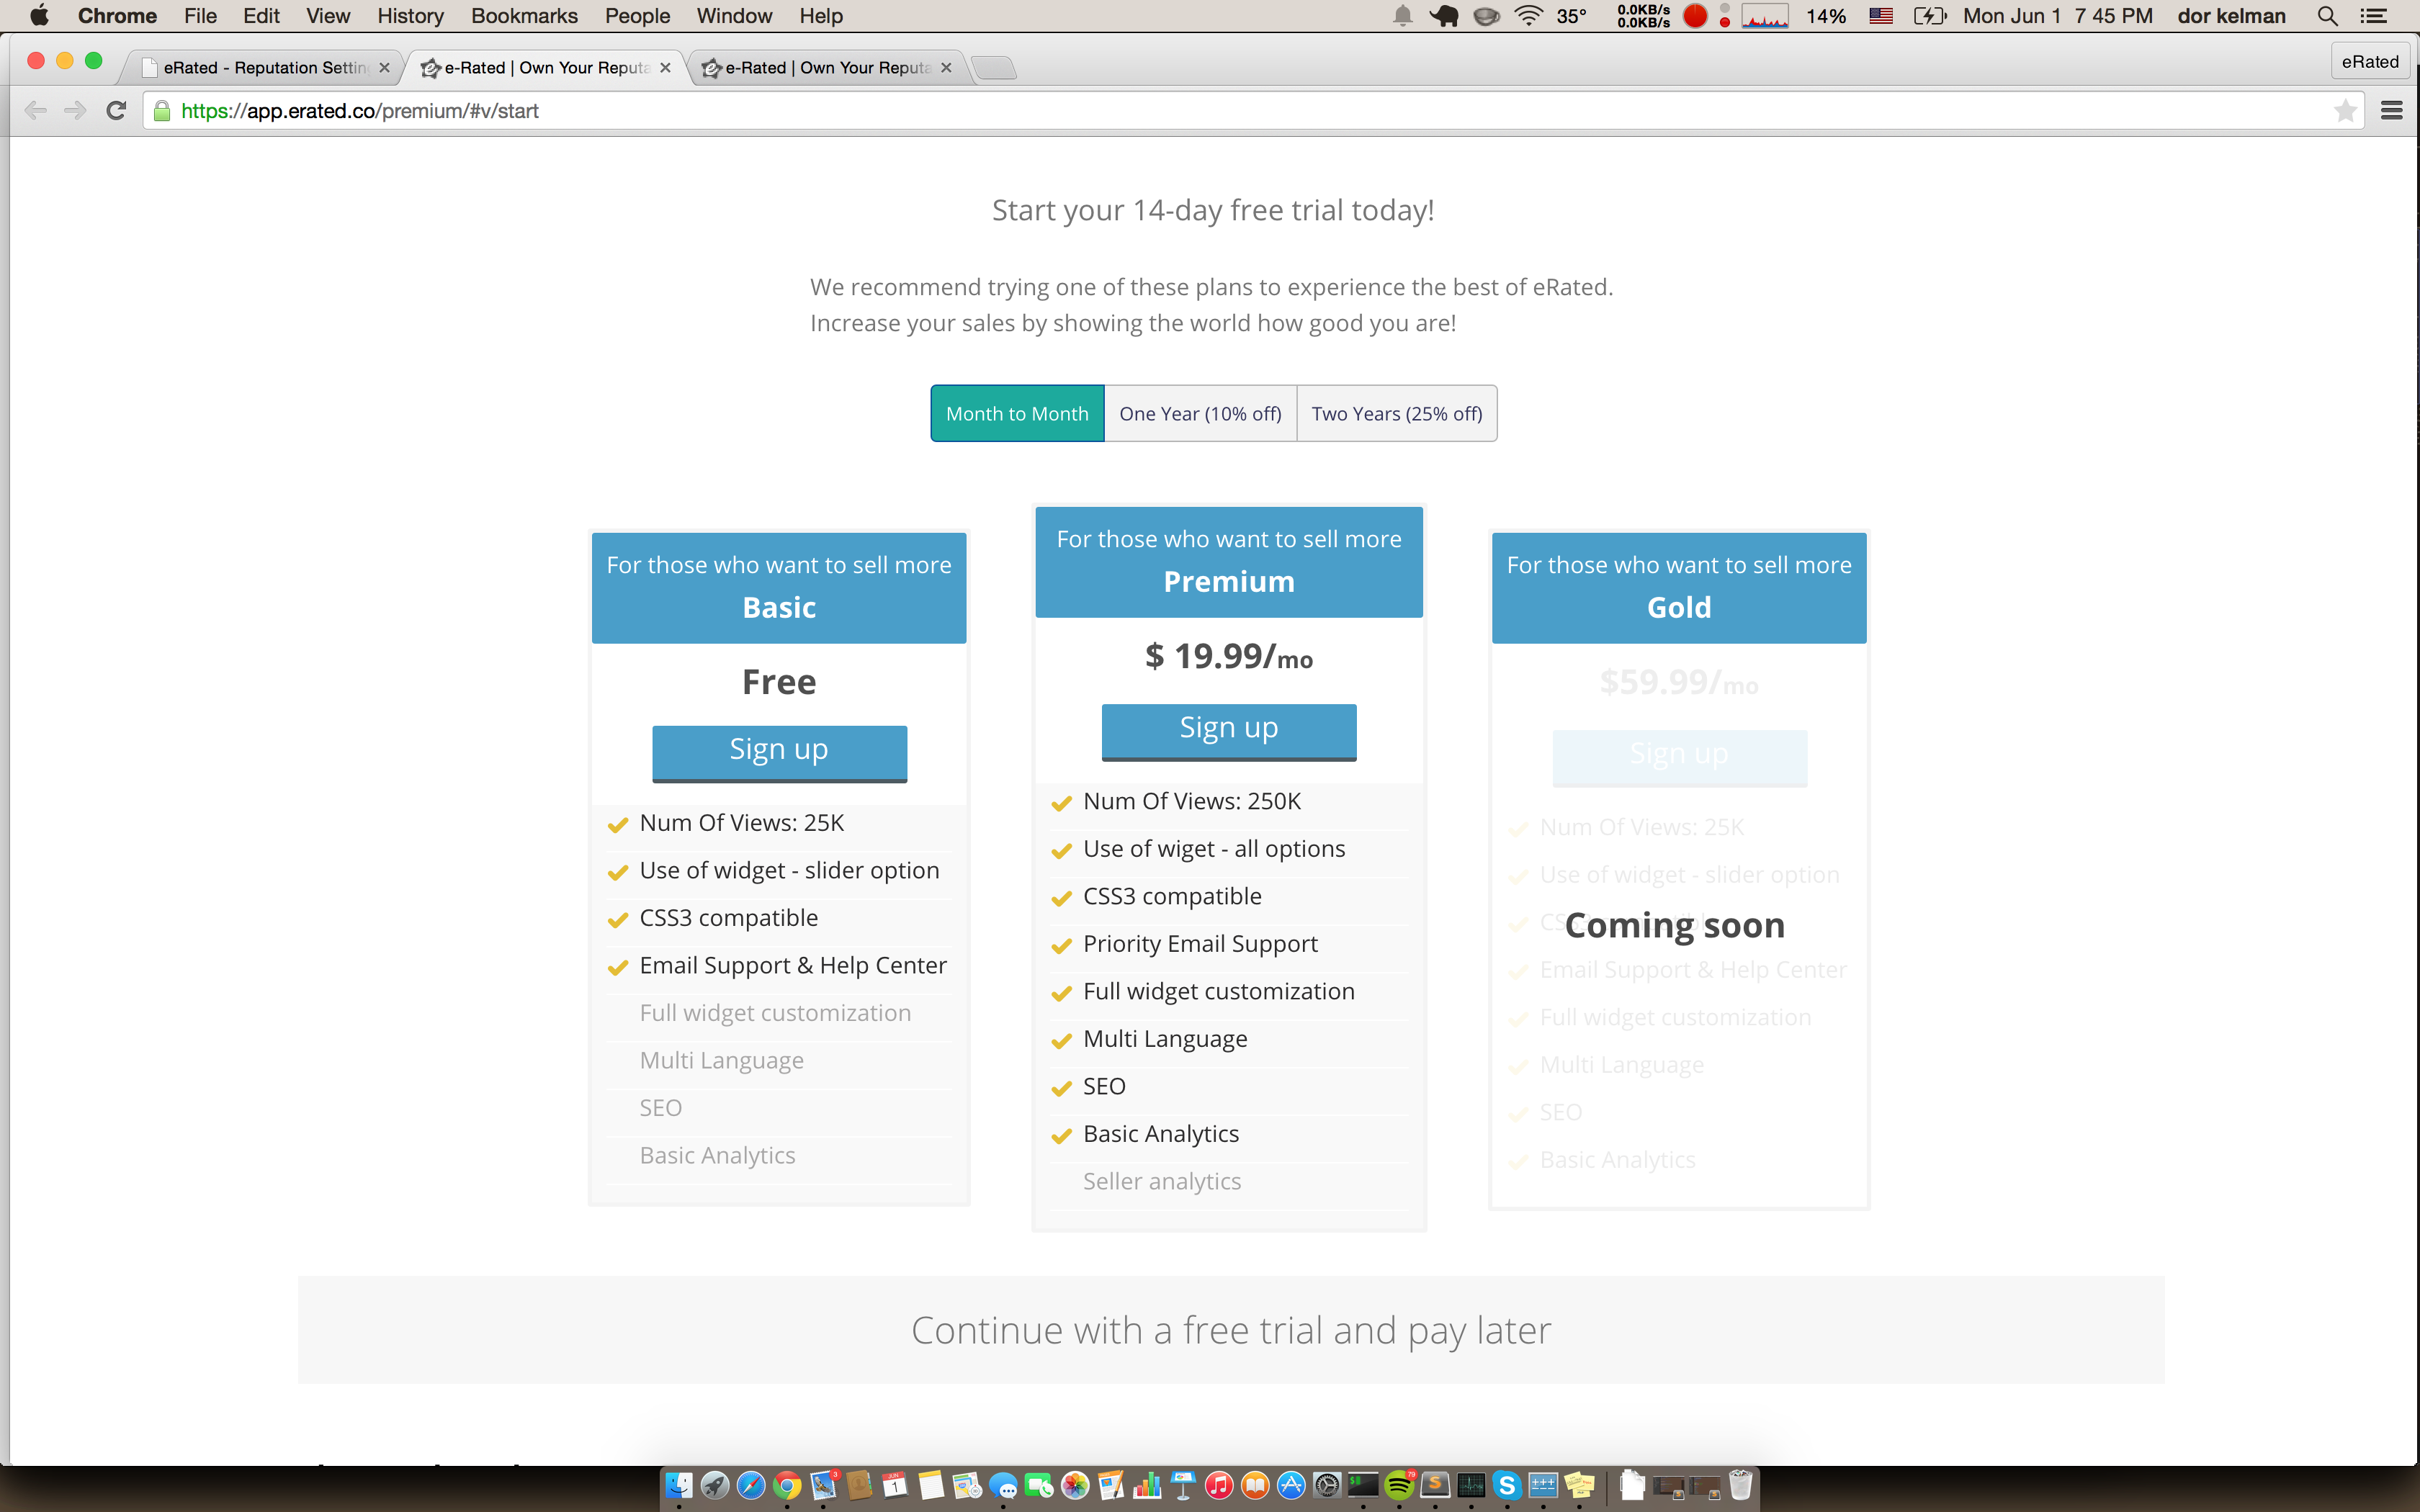
Task: Open the Trash in the dock
Action: point(1741,1485)
